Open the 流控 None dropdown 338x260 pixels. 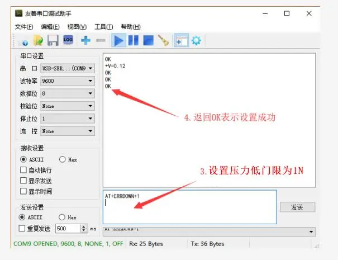tap(68, 131)
